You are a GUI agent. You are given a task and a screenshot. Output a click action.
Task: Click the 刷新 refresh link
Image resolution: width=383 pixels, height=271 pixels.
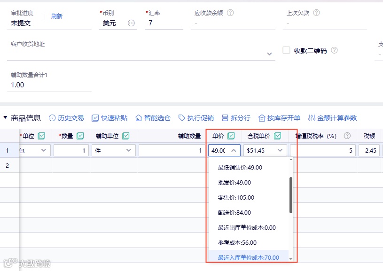(57, 16)
